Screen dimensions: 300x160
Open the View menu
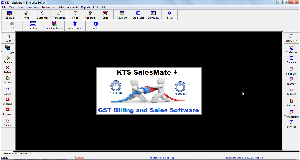(12, 7)
